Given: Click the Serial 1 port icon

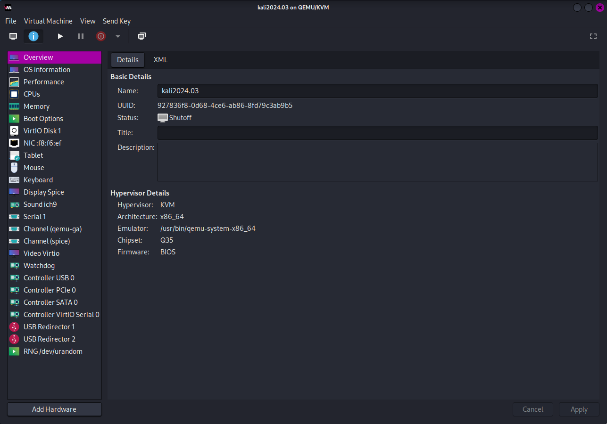Looking at the screenshot, I should pos(14,217).
